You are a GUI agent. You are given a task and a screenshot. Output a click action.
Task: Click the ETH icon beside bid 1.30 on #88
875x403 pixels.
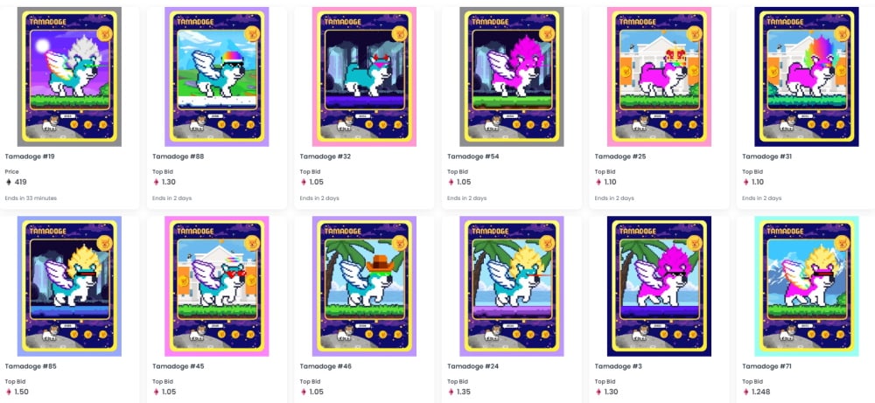[x=156, y=182]
